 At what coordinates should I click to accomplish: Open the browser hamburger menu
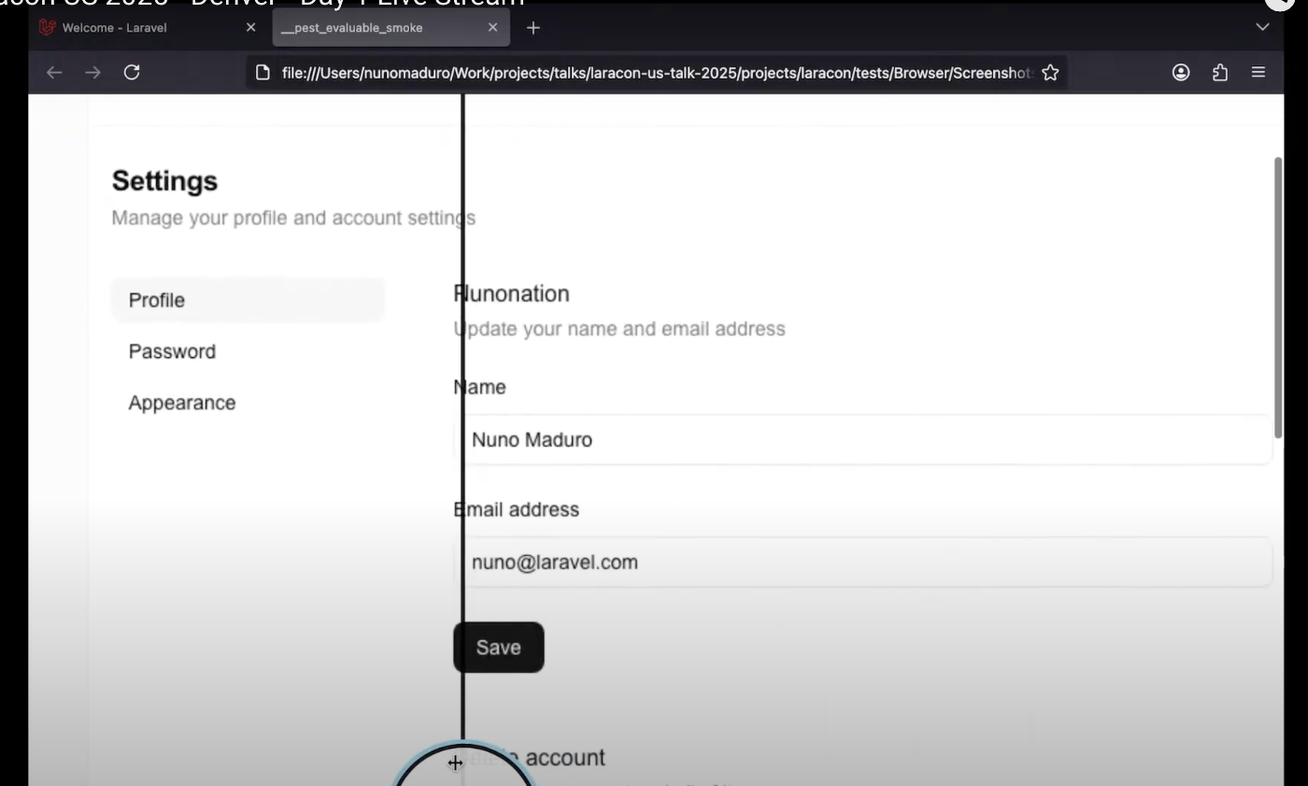pyautogui.click(x=1258, y=72)
